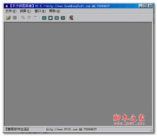Click the title bar text 东方抓图英雄 V2.5

tap(26, 6)
